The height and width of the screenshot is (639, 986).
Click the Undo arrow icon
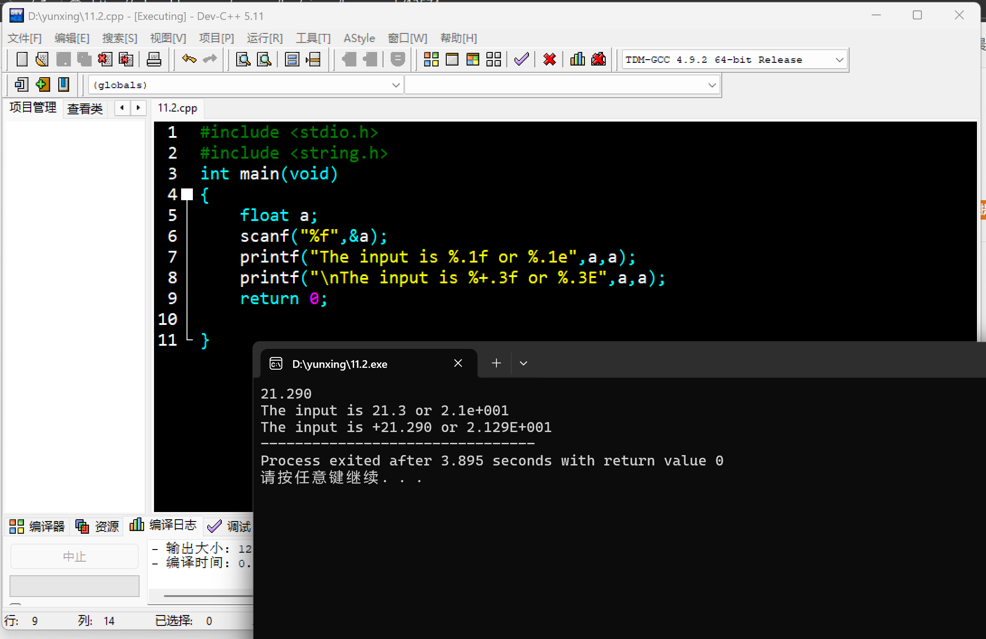tap(189, 59)
